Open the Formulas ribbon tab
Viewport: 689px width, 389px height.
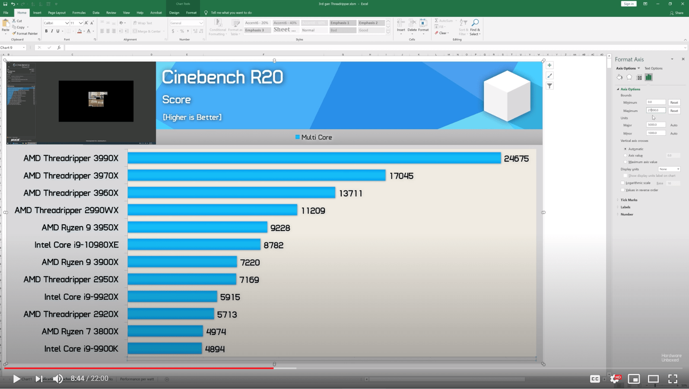pos(79,13)
